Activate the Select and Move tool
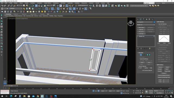Screen dimensions: 174x98 pos(36,6)
